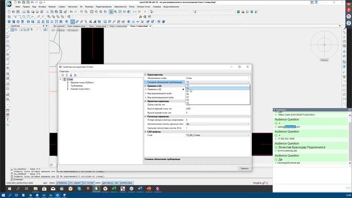Toggle ШАГ snap mode in status bar
The height and width of the screenshot is (198, 352).
[x=45, y=183]
